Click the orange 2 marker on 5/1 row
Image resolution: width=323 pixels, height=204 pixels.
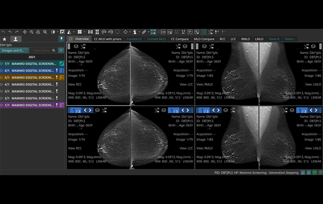click(62, 78)
